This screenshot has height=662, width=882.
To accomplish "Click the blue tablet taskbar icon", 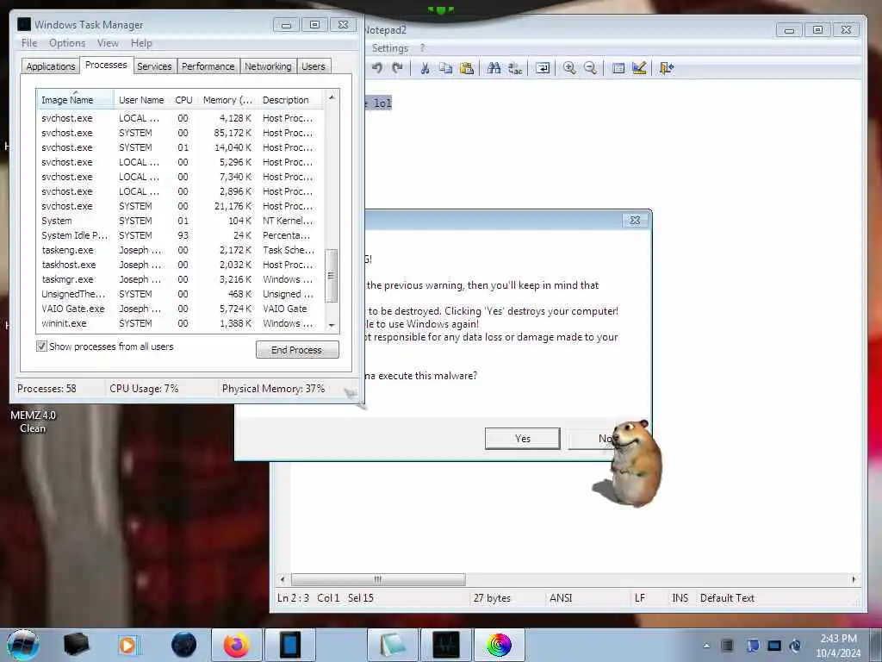I will [290, 645].
